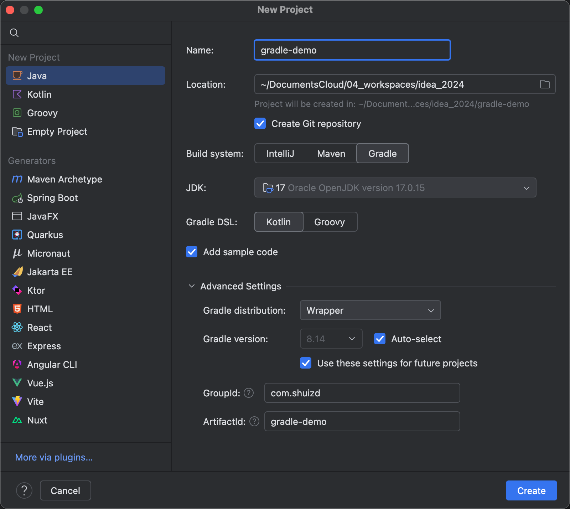The image size is (570, 509).
Task: Click the Maven Archetype m icon
Action: (x=17, y=179)
